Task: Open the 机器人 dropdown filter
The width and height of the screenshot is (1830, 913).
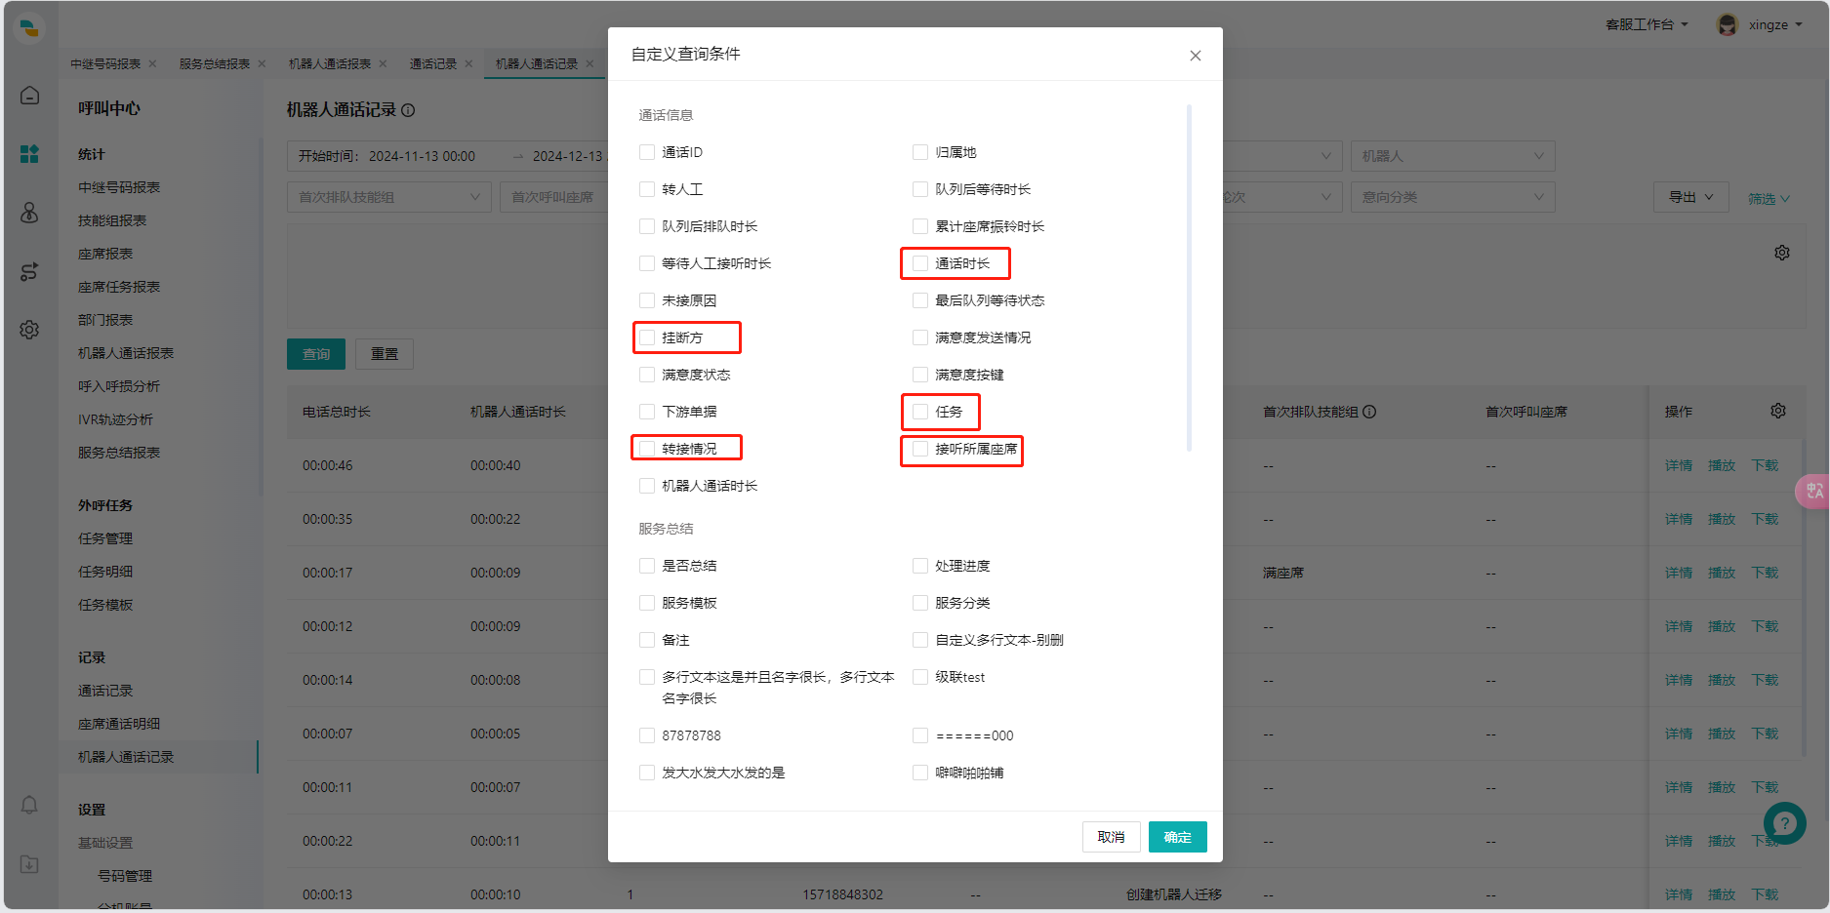Action: pos(1452,156)
